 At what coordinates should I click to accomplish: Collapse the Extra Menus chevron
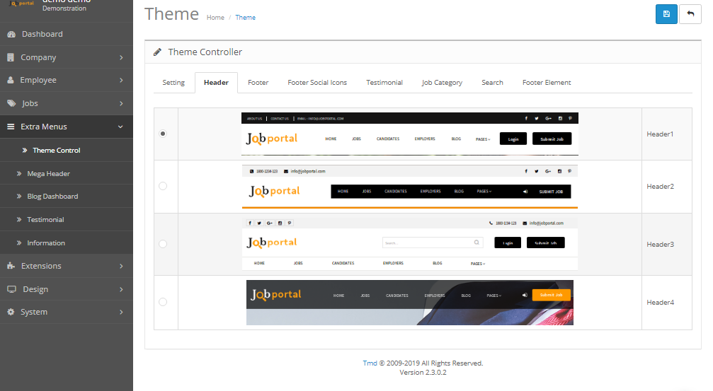(x=120, y=127)
